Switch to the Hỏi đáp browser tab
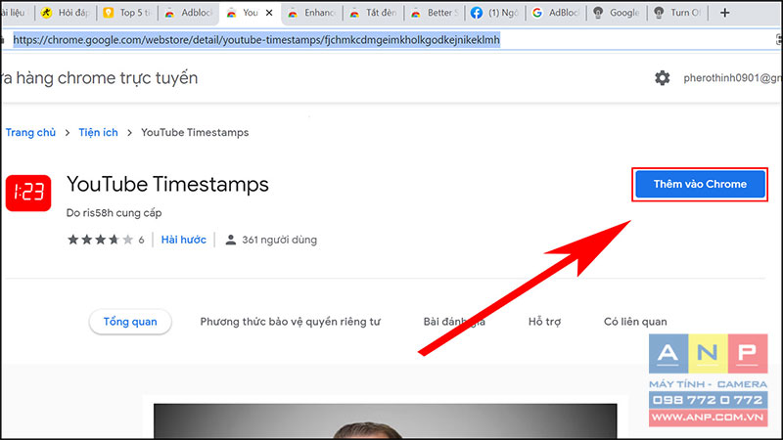The height and width of the screenshot is (440, 783). point(66,13)
